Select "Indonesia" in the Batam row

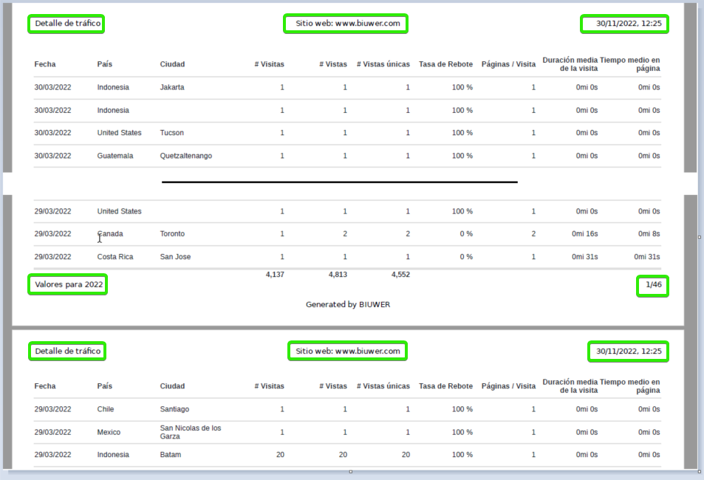(113, 454)
